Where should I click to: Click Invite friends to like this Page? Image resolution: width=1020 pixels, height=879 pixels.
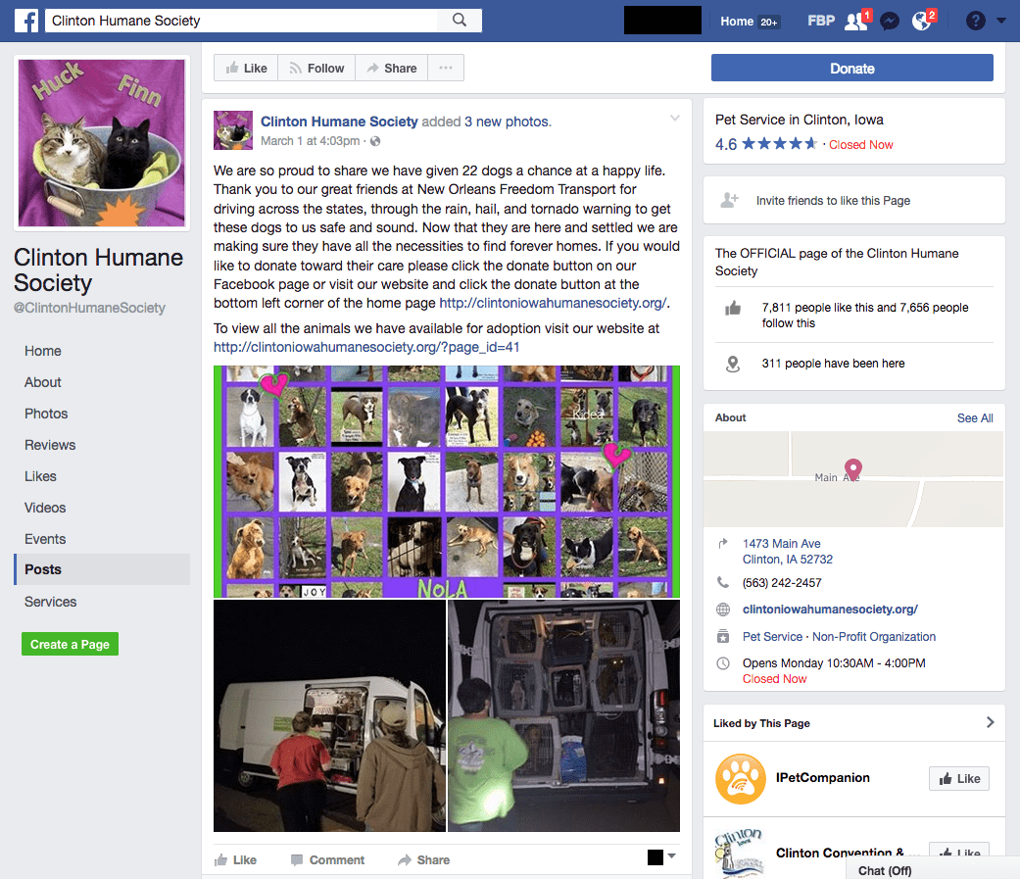pyautogui.click(x=833, y=200)
